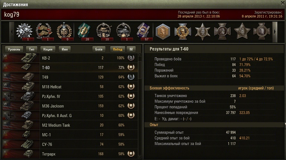Sort the list by Нация
This screenshot has width=286, height=160.
click(48, 49)
